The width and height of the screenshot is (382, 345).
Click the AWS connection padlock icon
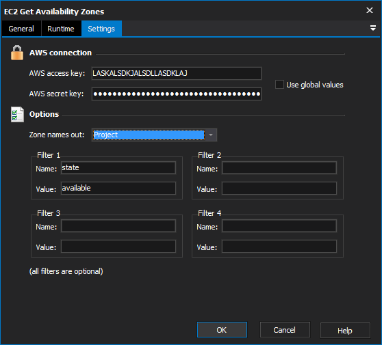17,53
